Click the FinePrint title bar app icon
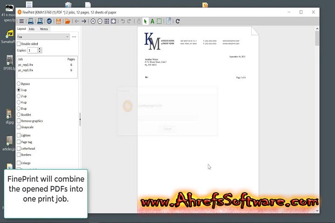 coord(20,12)
